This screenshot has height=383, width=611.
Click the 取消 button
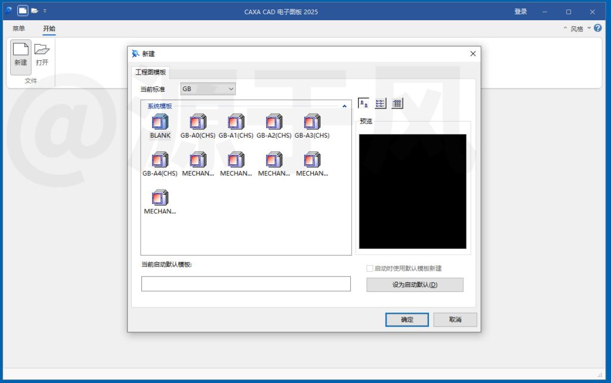[x=455, y=320]
